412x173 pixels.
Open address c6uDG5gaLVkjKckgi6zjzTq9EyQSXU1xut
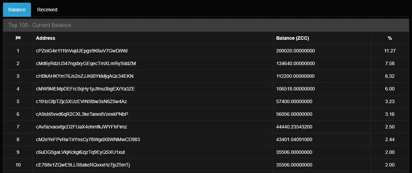pos(81,152)
